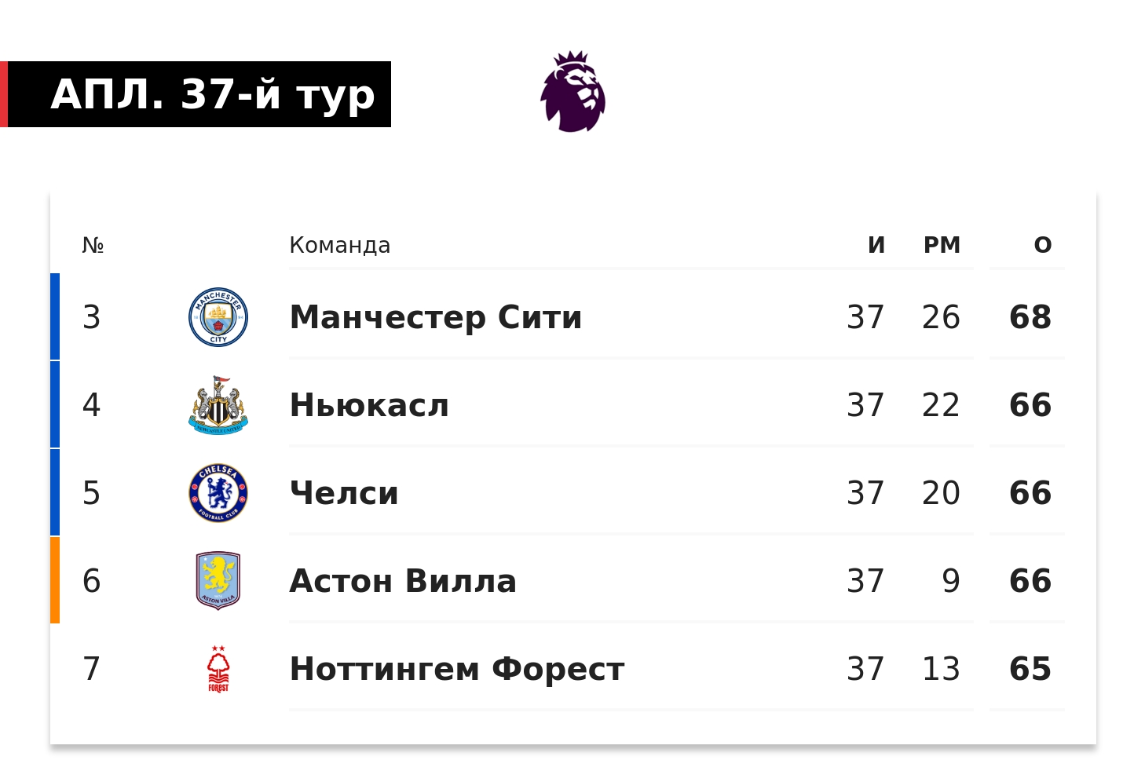Screen dimensions: 1145x782
Task: Click the Команда column header
Action: (x=339, y=245)
